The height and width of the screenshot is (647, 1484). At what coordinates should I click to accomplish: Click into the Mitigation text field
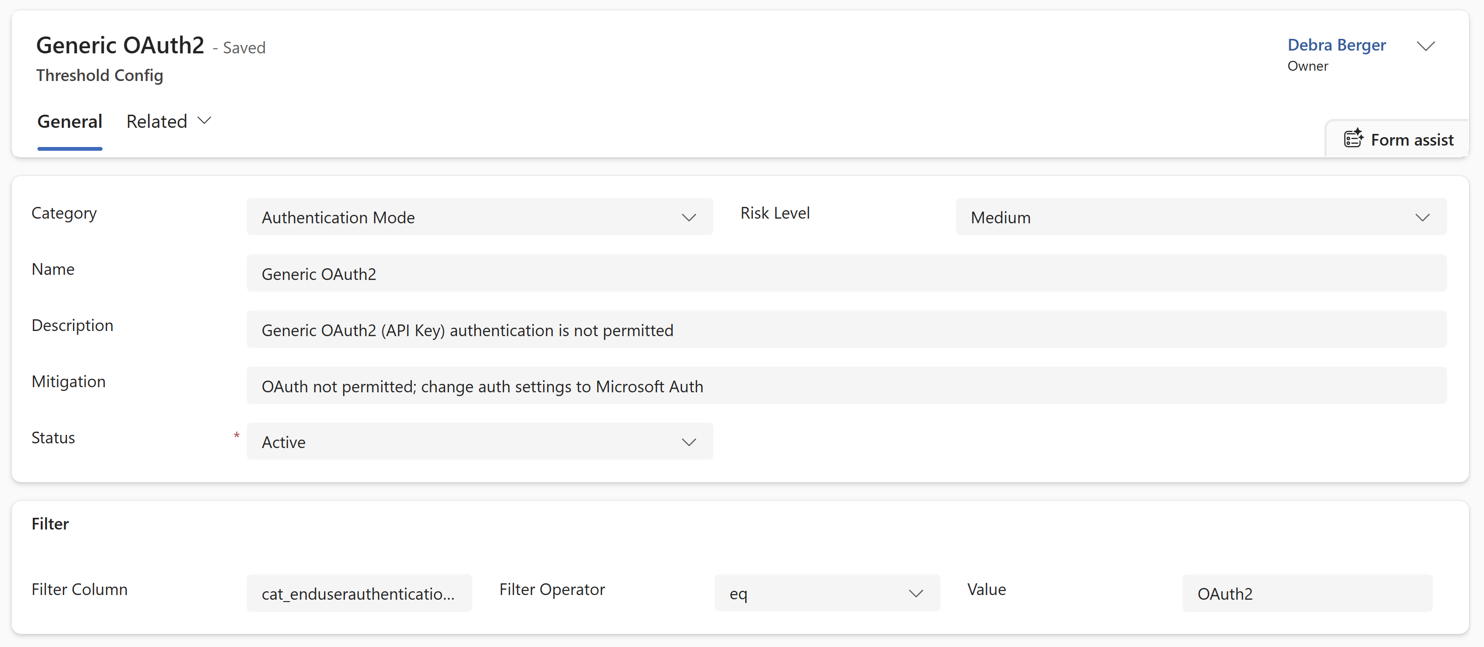(x=846, y=385)
